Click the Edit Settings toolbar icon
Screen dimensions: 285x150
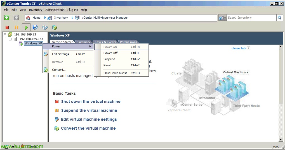point(35,27)
